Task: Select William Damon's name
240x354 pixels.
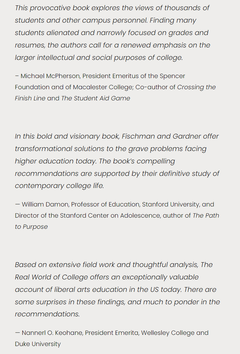Action: [46, 205]
